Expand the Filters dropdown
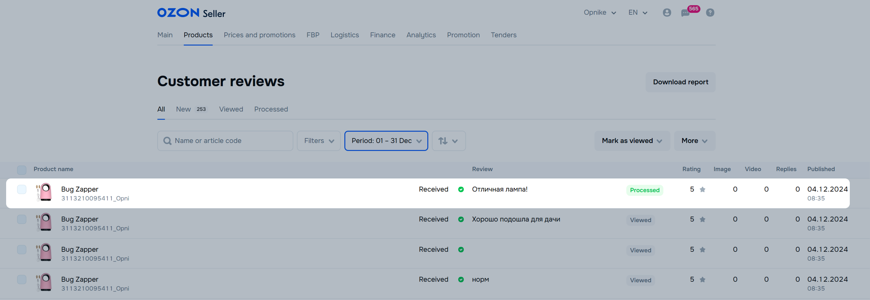The image size is (870, 300). [318, 141]
